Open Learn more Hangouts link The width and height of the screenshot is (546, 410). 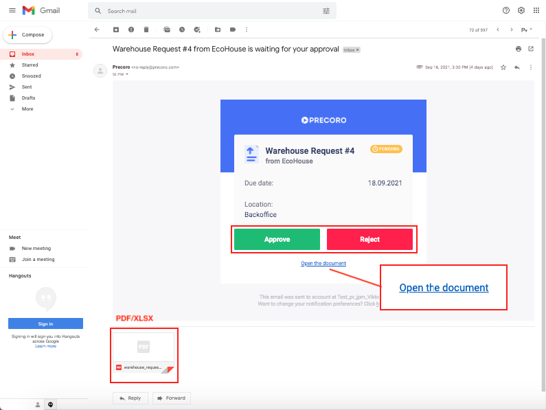(x=45, y=346)
